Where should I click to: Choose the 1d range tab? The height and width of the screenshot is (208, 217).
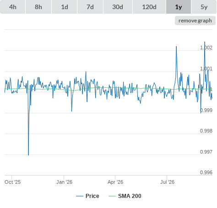coord(65,7)
